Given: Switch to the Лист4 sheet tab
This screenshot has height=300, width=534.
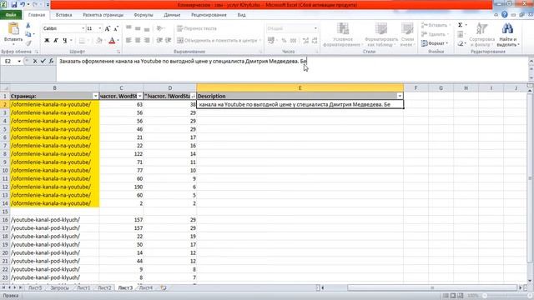Looking at the screenshot, I should click(x=146, y=287).
